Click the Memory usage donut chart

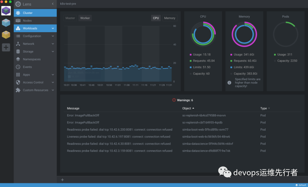tap(244, 34)
